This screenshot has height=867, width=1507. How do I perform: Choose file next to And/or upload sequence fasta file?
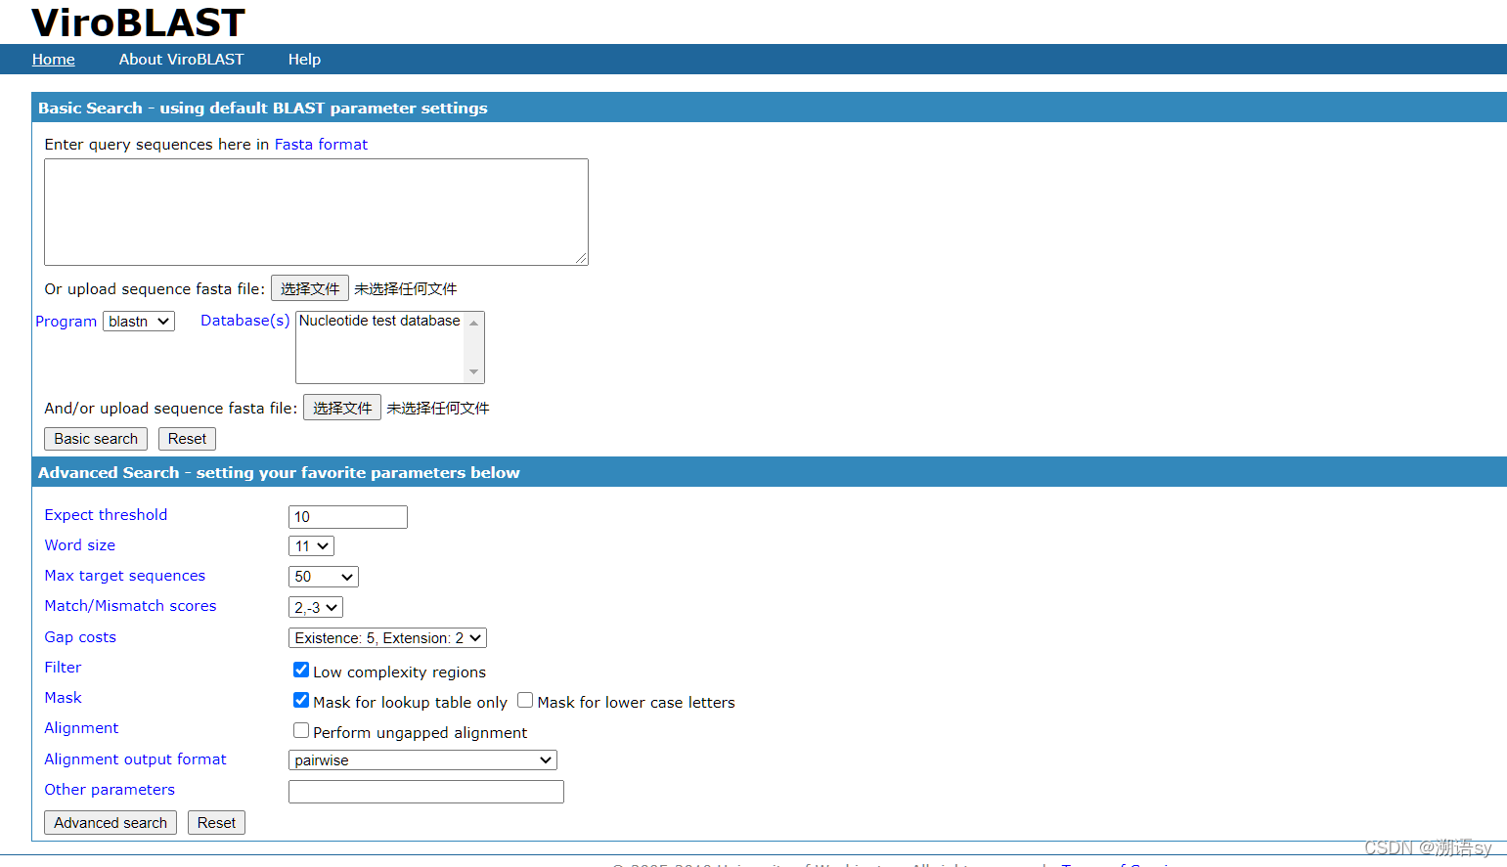[342, 408]
